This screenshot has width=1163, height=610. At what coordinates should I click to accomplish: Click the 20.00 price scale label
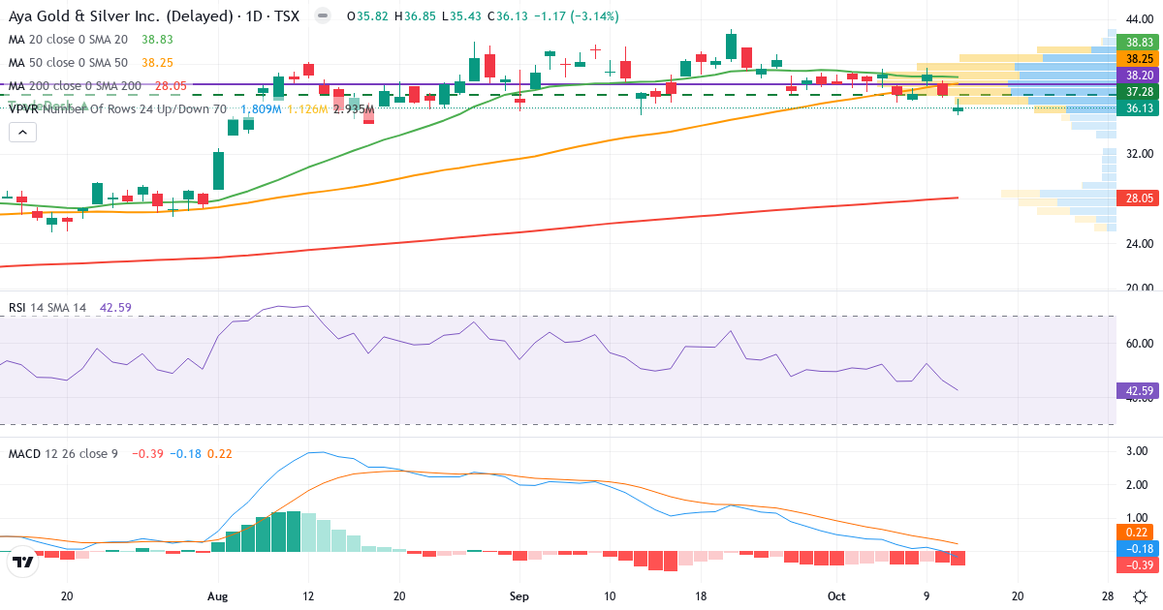(x=1139, y=288)
